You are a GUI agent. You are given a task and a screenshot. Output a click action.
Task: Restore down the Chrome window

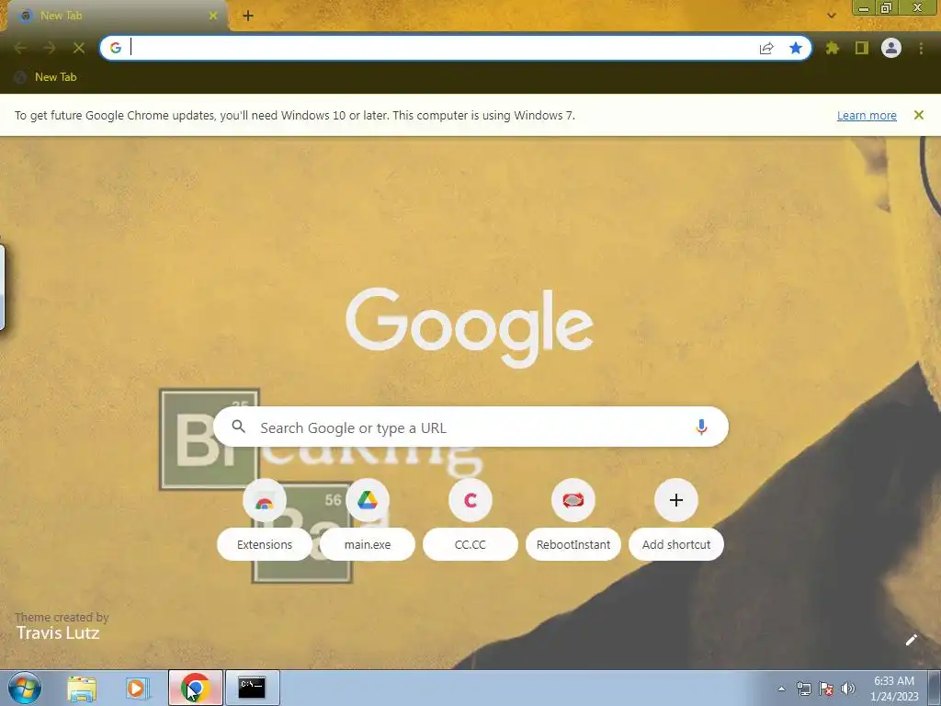tap(886, 7)
